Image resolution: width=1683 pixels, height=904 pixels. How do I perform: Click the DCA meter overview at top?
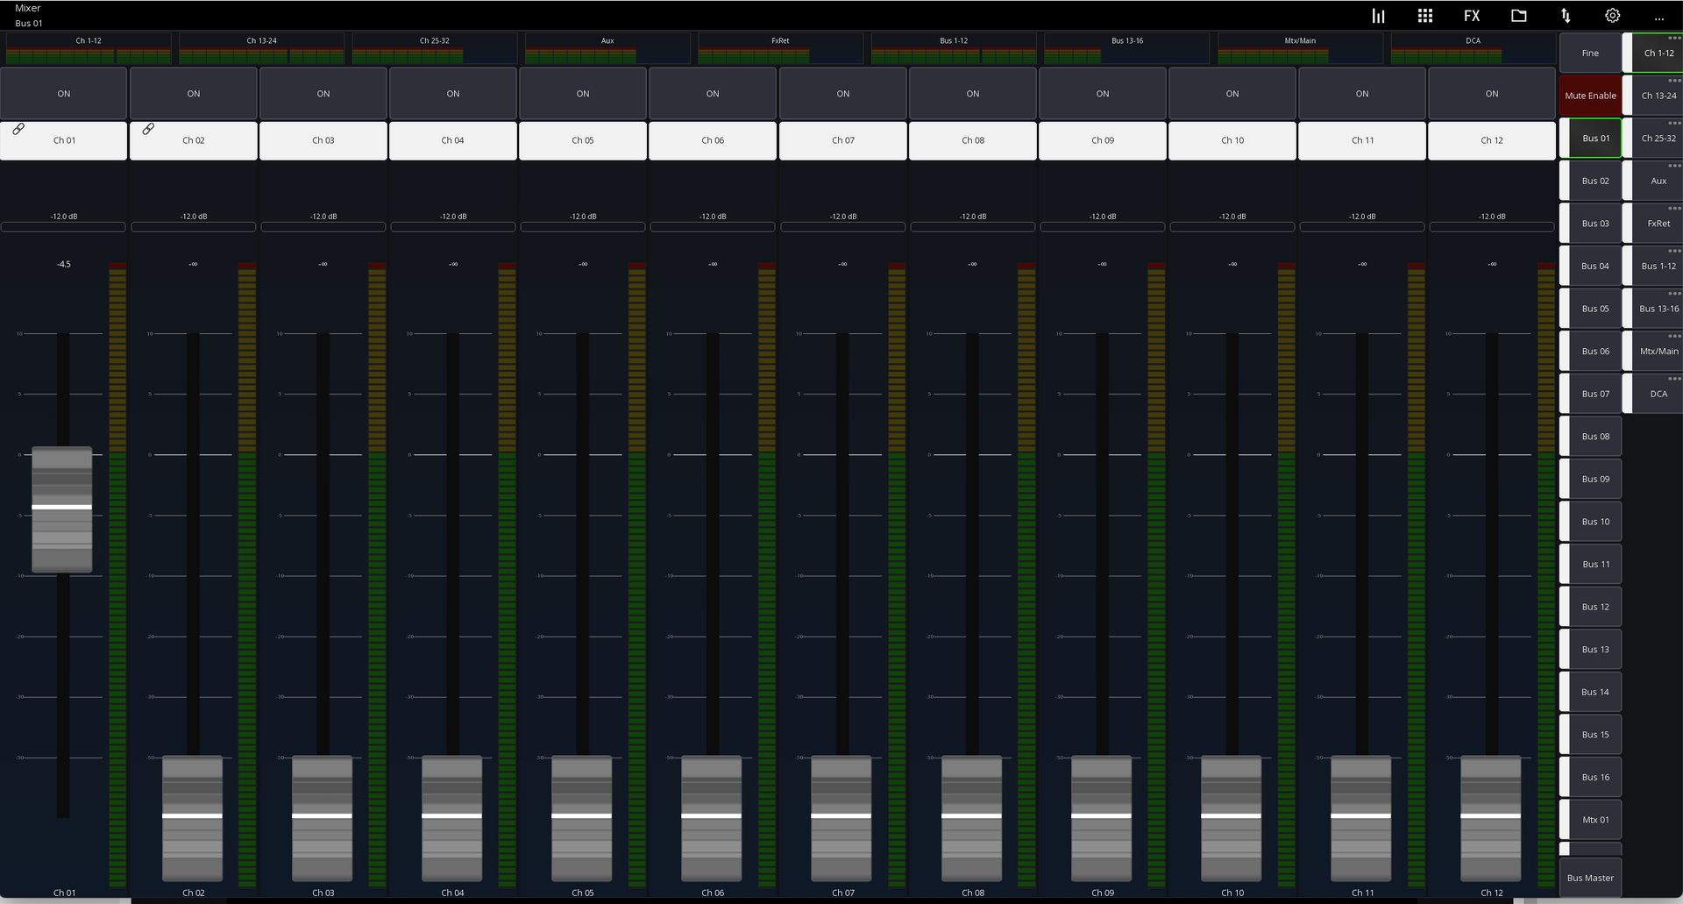coord(1474,49)
